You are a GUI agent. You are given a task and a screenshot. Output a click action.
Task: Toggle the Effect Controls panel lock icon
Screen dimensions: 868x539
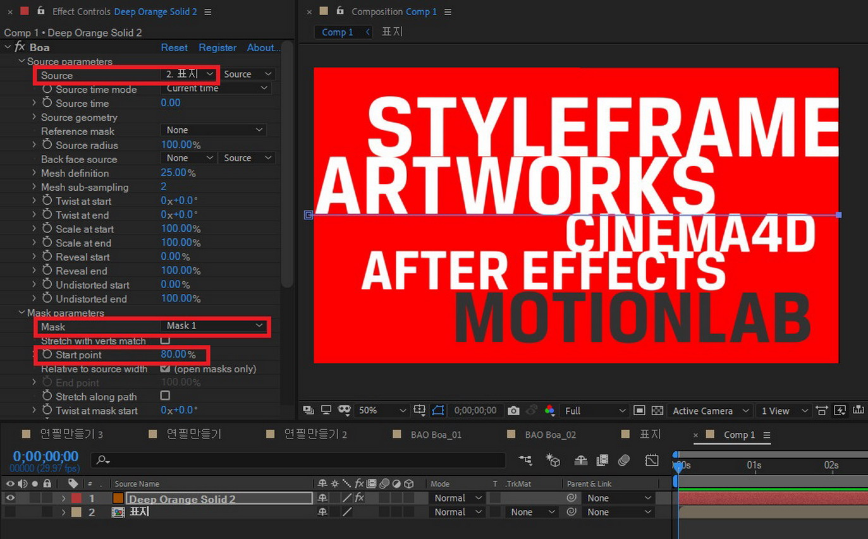pyautogui.click(x=41, y=11)
